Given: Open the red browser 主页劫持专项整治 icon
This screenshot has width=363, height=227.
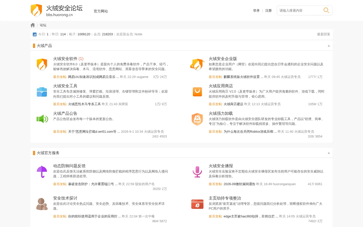Looking at the screenshot, I should (197, 204).
